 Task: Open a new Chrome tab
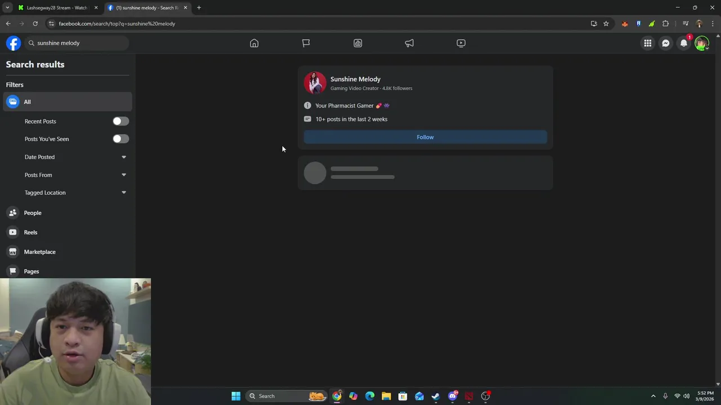199,8
